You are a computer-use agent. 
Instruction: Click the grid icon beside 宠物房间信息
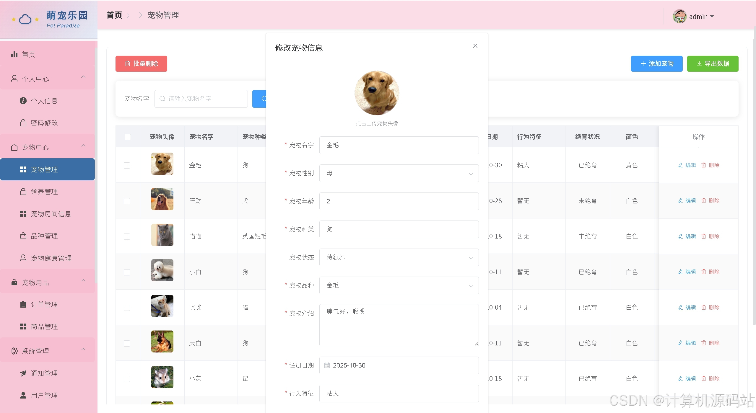[x=23, y=214]
